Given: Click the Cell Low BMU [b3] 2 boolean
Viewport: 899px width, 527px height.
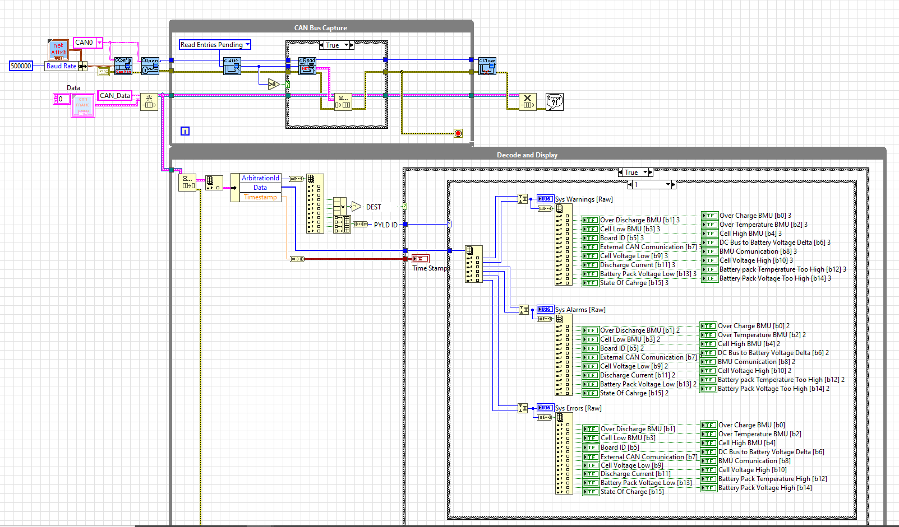Looking at the screenshot, I should [590, 339].
